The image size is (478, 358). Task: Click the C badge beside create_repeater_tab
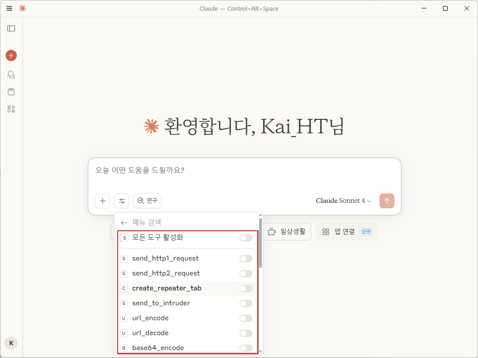pos(123,288)
